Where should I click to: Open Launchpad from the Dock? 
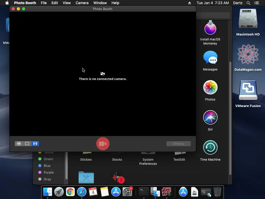point(59,192)
